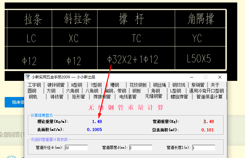Click the 理论重量 value 1.48
245x158 pixels.
97,121
